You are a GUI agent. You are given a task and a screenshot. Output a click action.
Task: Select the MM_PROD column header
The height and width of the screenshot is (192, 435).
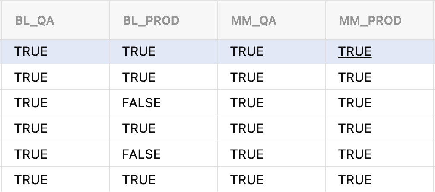click(370, 21)
